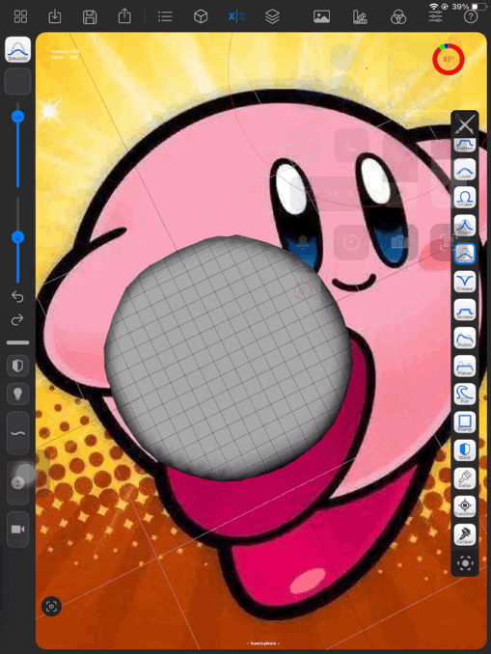
Task: Tap the hemisphere object name label
Action: point(263,643)
